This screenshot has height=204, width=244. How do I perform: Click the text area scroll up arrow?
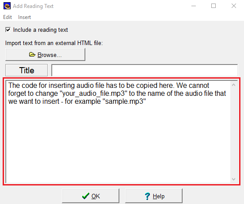(x=233, y=85)
